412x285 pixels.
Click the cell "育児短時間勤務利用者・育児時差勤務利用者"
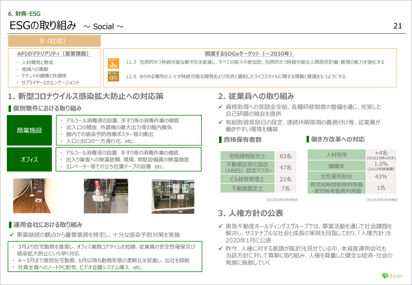coord(336,188)
